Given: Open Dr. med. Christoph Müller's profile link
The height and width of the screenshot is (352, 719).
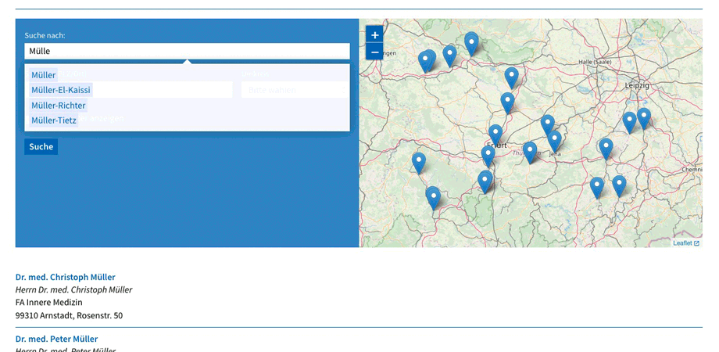Looking at the screenshot, I should coord(65,277).
